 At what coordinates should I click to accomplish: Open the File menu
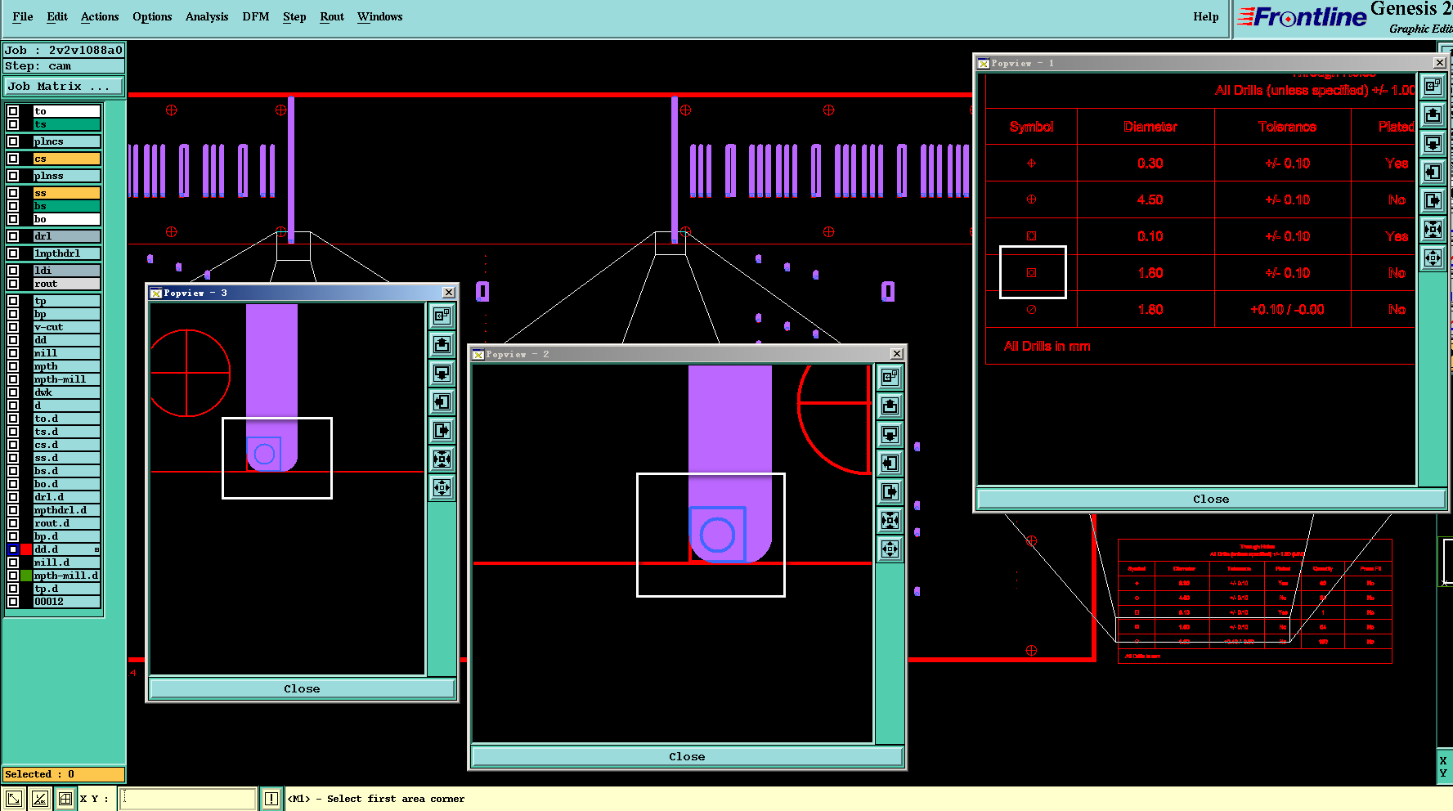click(x=23, y=16)
